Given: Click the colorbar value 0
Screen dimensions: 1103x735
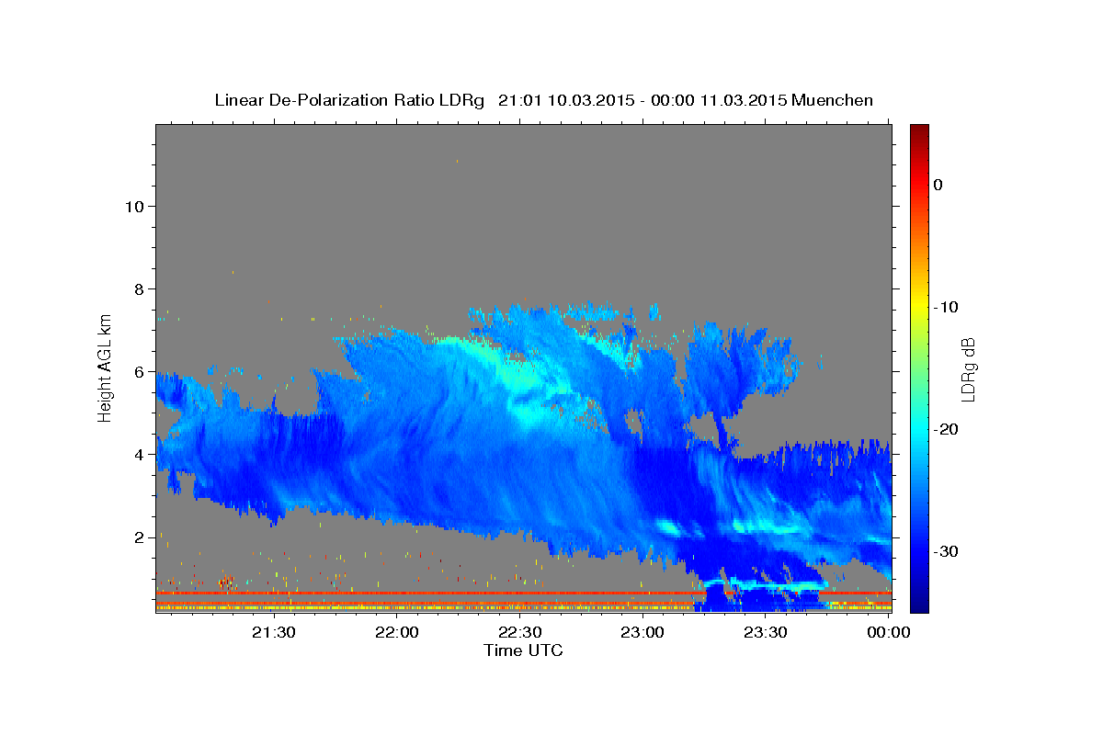Looking at the screenshot, I should 938,185.
